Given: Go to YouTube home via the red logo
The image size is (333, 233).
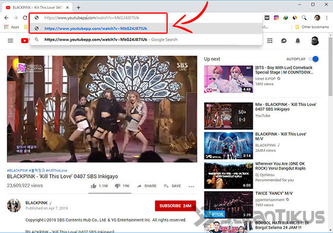Looking at the screenshot, I should point(24,40).
